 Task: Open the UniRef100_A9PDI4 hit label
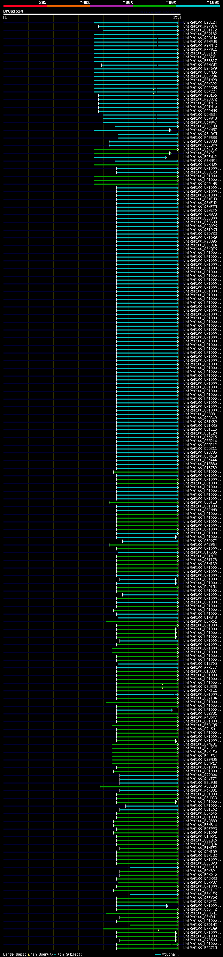200,27
